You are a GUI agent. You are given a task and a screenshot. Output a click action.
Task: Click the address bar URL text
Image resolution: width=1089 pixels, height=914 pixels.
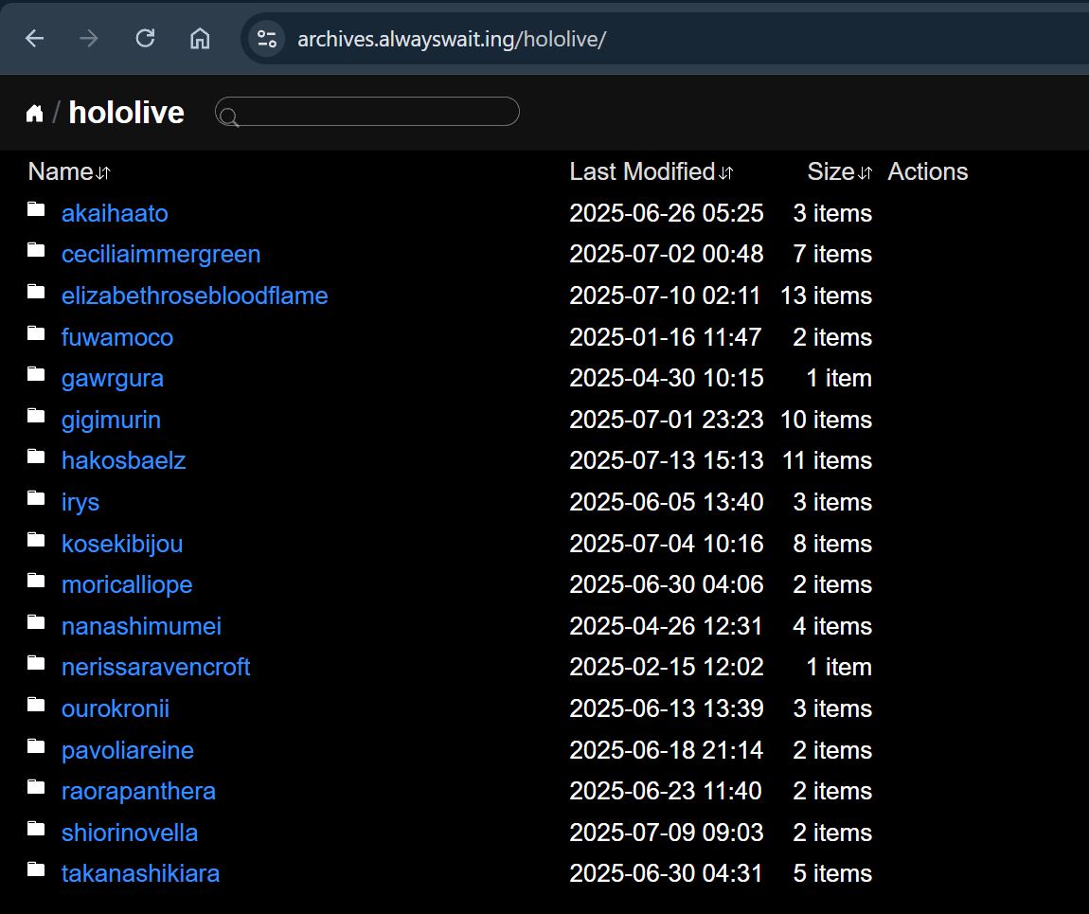pos(452,39)
